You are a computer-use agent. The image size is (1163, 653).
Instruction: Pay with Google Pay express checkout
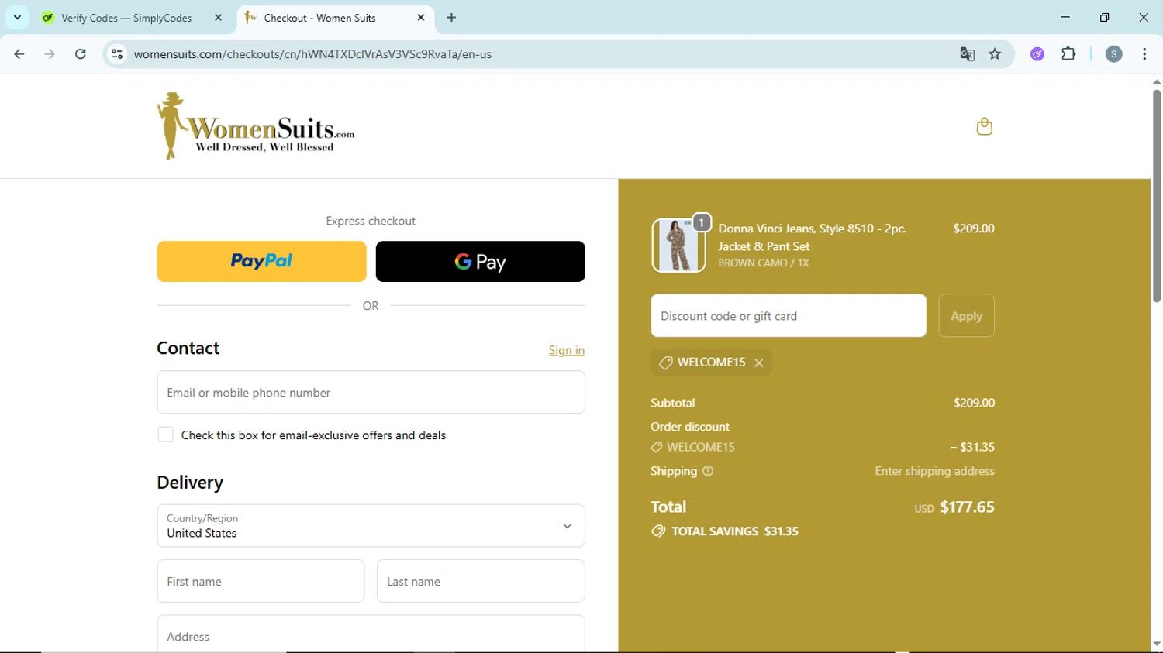pos(480,261)
